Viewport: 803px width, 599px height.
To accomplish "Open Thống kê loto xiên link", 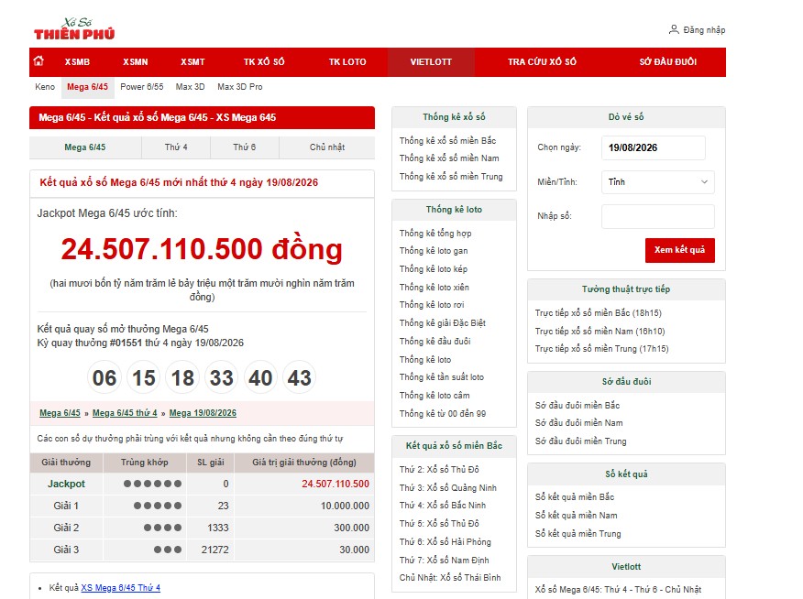I will [434, 288].
